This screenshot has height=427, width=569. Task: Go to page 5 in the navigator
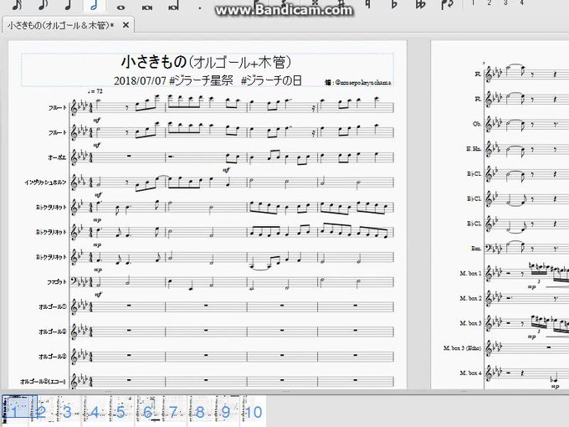(x=120, y=412)
